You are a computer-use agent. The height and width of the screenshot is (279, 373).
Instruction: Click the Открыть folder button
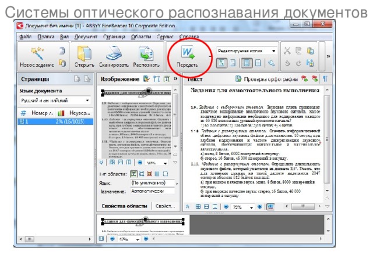coord(84,56)
